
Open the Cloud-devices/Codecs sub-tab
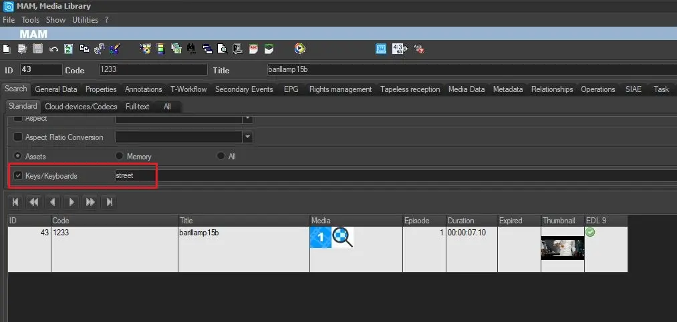pyautogui.click(x=81, y=107)
